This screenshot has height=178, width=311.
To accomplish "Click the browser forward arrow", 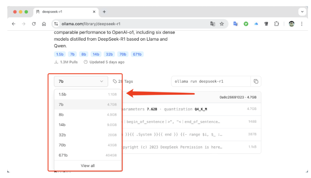I will point(24,24).
